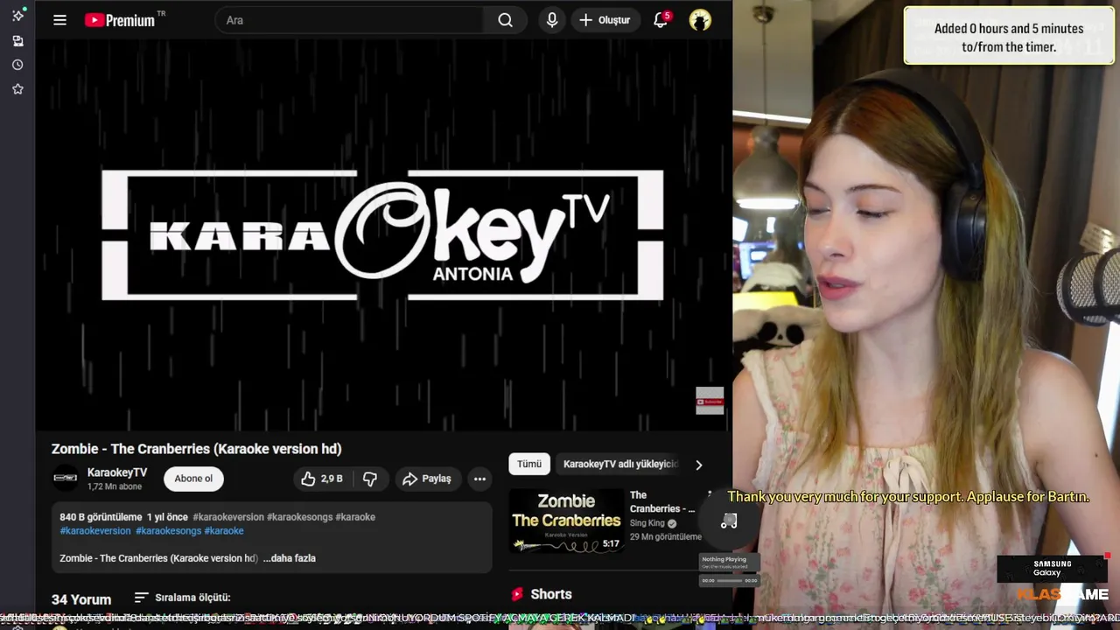Open the account avatar menu
The image size is (1120, 630).
(700, 20)
